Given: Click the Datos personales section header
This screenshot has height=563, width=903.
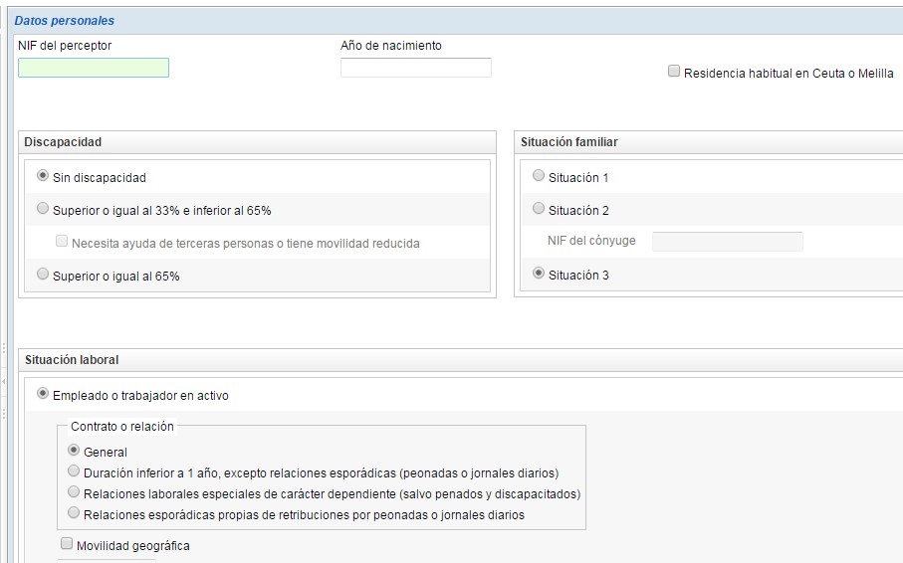Looking at the screenshot, I should pos(65,20).
